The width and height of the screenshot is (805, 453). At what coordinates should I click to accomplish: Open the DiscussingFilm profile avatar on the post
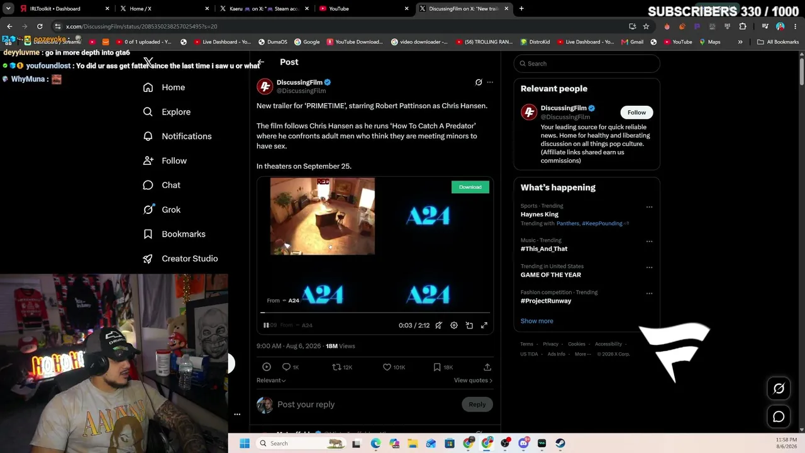click(265, 86)
